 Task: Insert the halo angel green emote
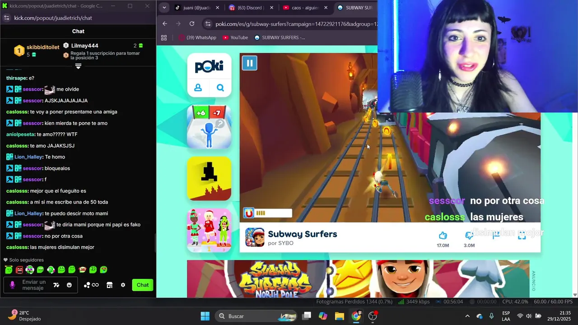[9, 269]
